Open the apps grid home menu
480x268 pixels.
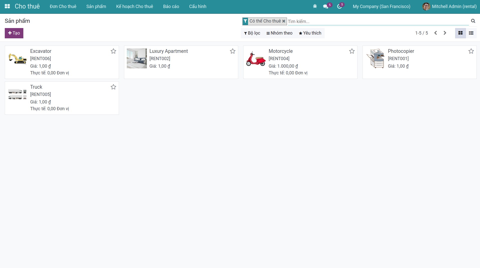[7, 6]
